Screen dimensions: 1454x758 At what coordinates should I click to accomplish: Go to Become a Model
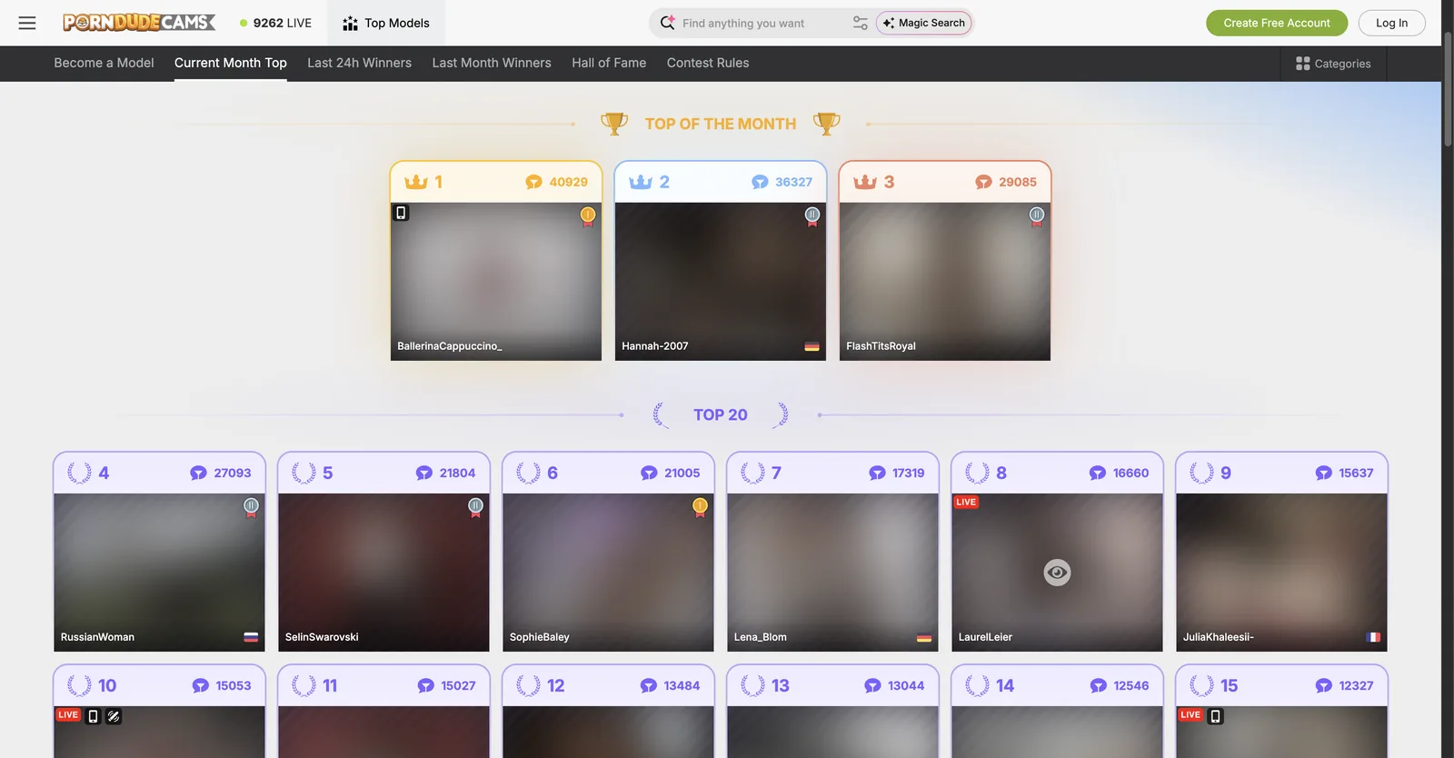[x=104, y=63]
